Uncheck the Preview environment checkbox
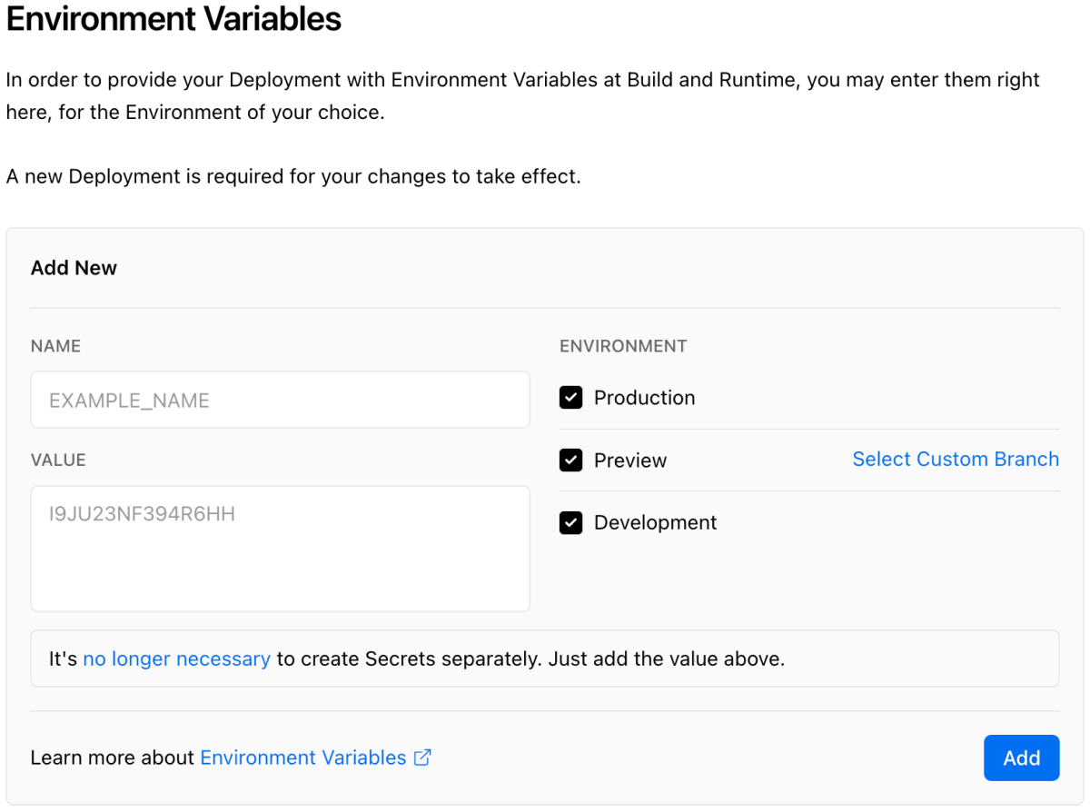 pos(570,460)
